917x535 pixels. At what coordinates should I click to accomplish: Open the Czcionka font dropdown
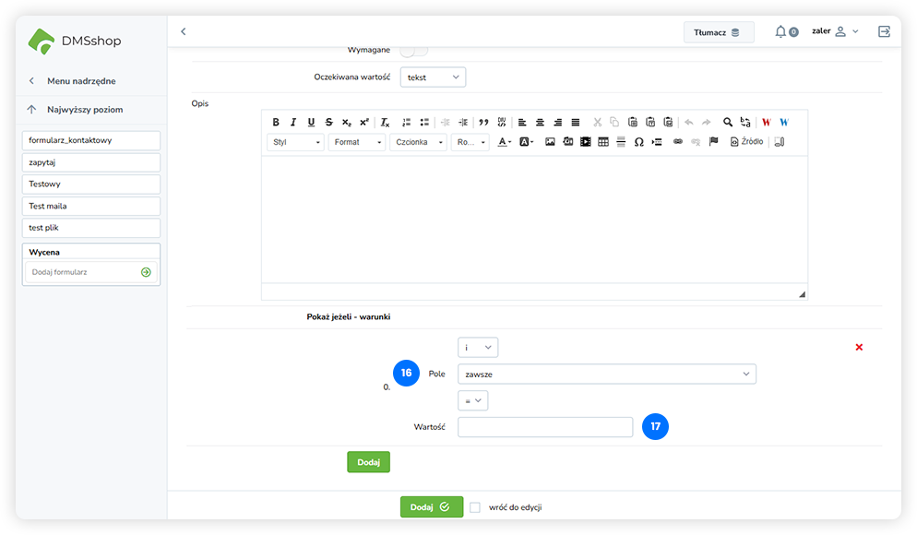click(418, 142)
